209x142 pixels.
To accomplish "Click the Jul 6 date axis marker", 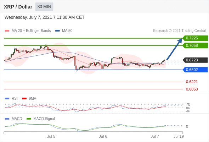I will (x=103, y=137).
